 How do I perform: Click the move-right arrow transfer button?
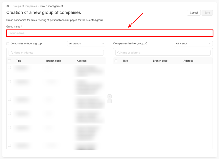[x=109, y=96]
